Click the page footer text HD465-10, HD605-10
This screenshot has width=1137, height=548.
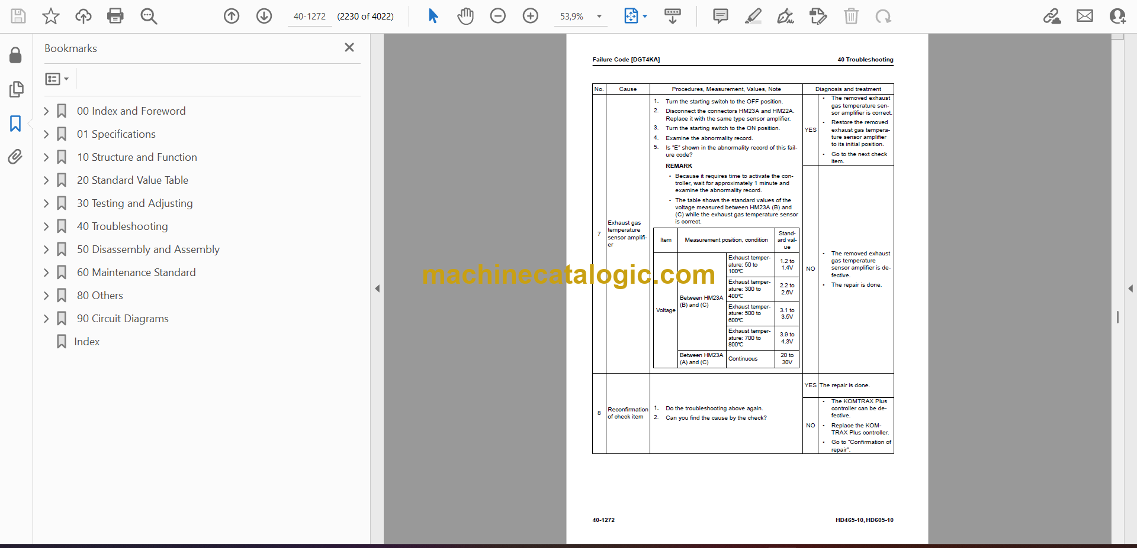click(x=864, y=520)
